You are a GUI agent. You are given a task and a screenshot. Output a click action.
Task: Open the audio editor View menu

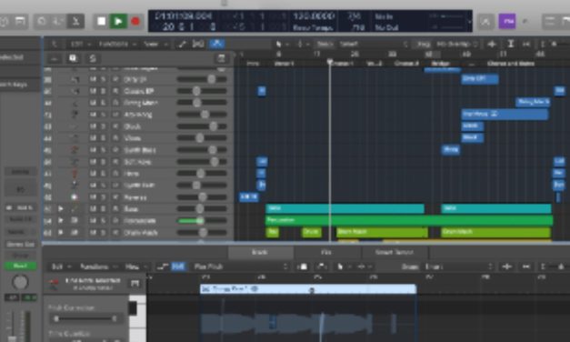pos(135,267)
